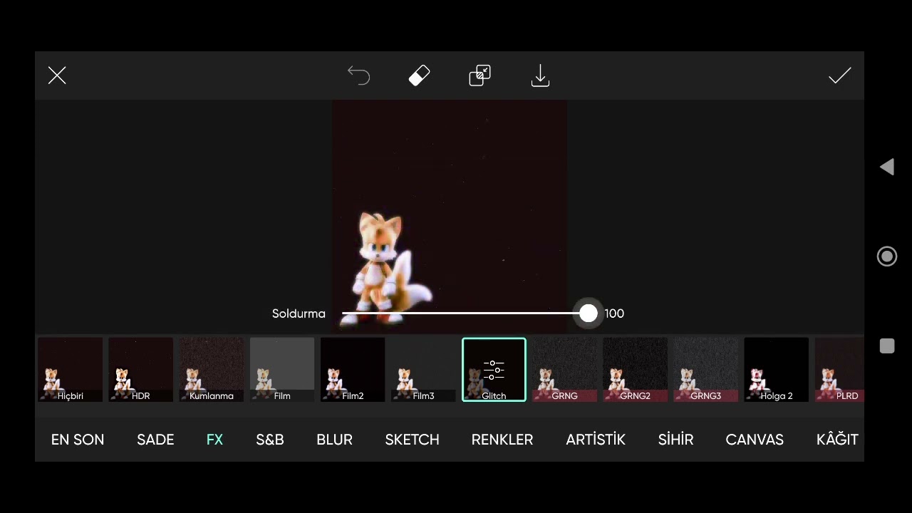Viewport: 912px width, 513px height.
Task: Switch to the S&B category
Action: click(270, 440)
